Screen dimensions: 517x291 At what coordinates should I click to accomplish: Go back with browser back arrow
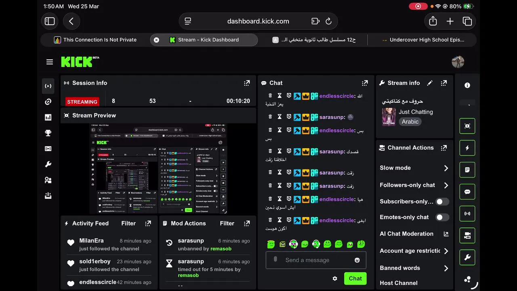coord(71,21)
